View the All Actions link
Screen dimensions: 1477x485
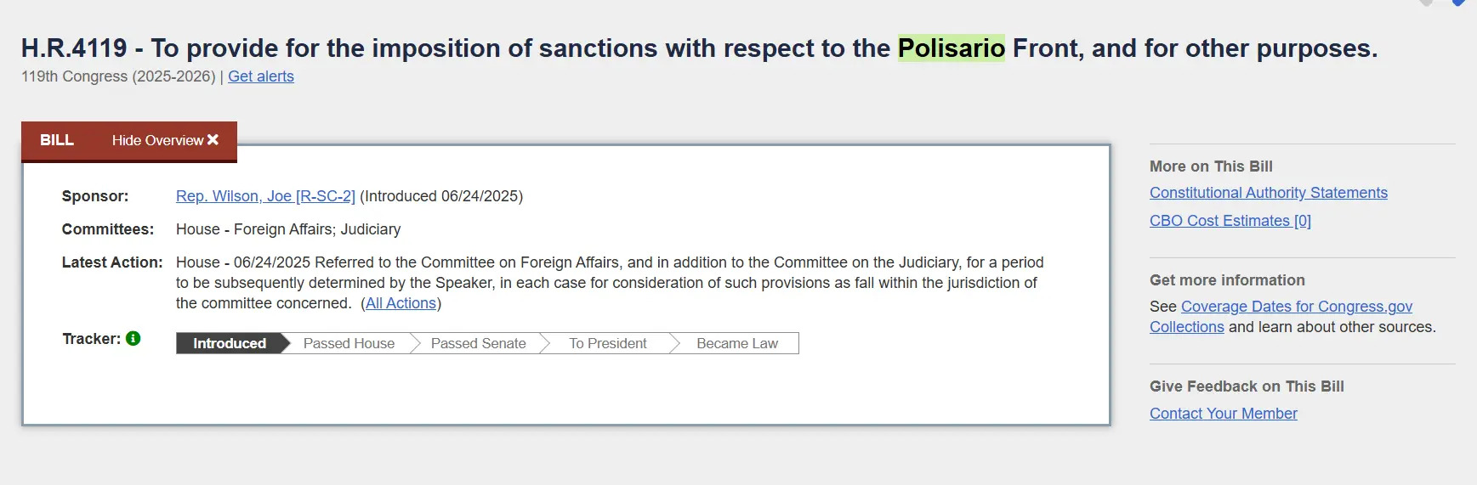(x=400, y=303)
